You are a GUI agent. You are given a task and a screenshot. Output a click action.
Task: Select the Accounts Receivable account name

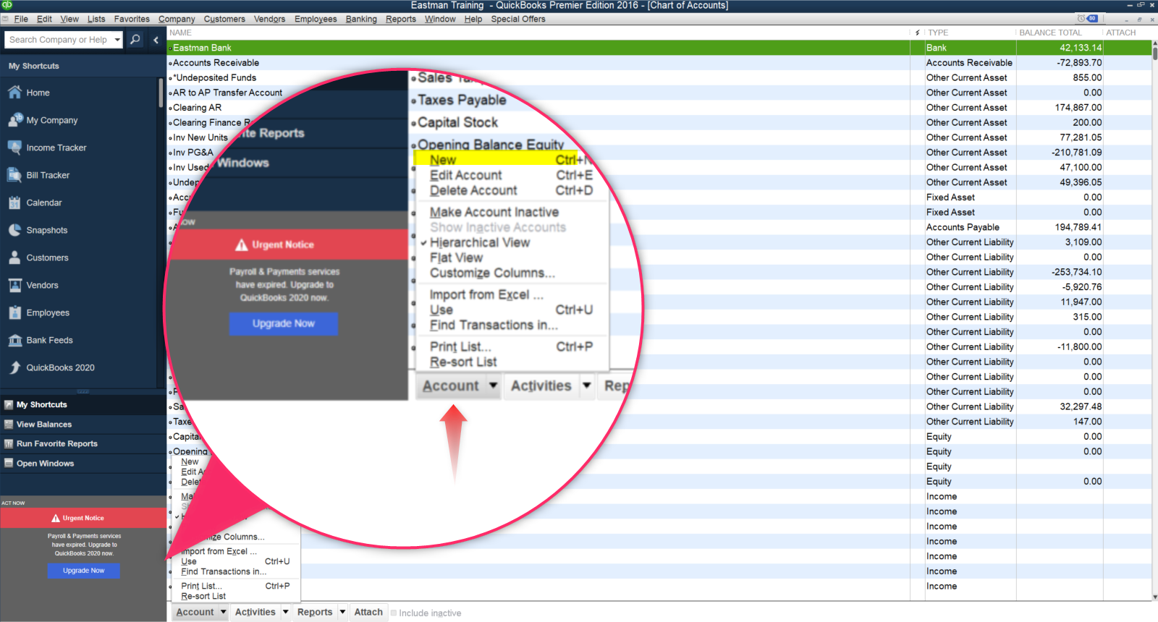[x=216, y=63]
